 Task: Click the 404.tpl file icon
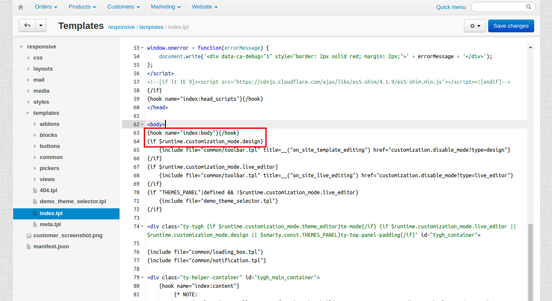coord(35,190)
